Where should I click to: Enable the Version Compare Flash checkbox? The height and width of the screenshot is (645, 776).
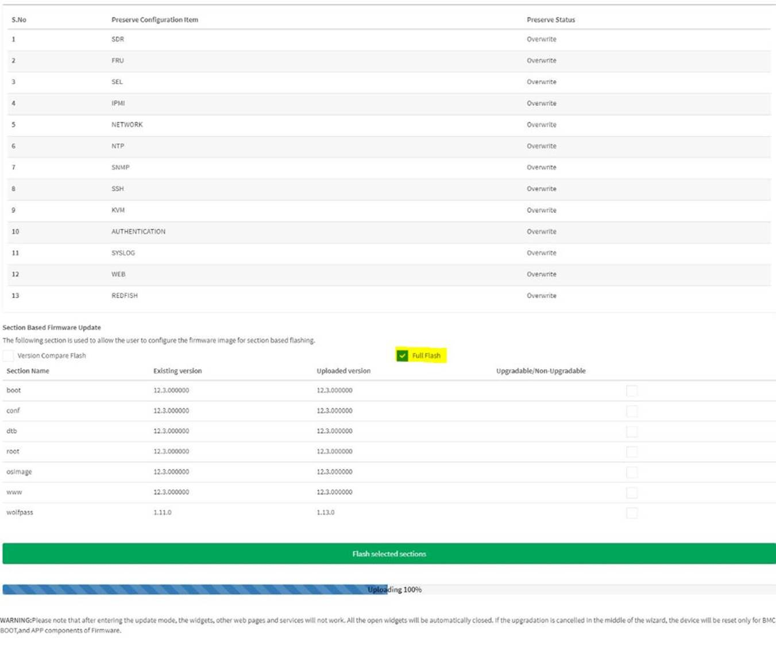tap(8, 356)
